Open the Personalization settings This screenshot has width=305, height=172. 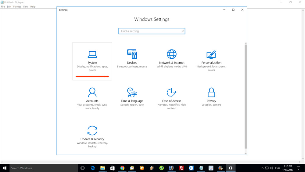(x=211, y=61)
